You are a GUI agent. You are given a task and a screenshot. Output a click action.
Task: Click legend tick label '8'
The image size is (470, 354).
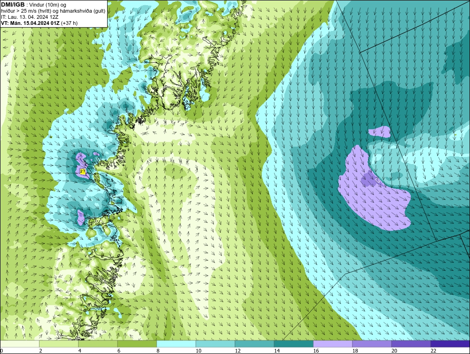click(x=158, y=351)
